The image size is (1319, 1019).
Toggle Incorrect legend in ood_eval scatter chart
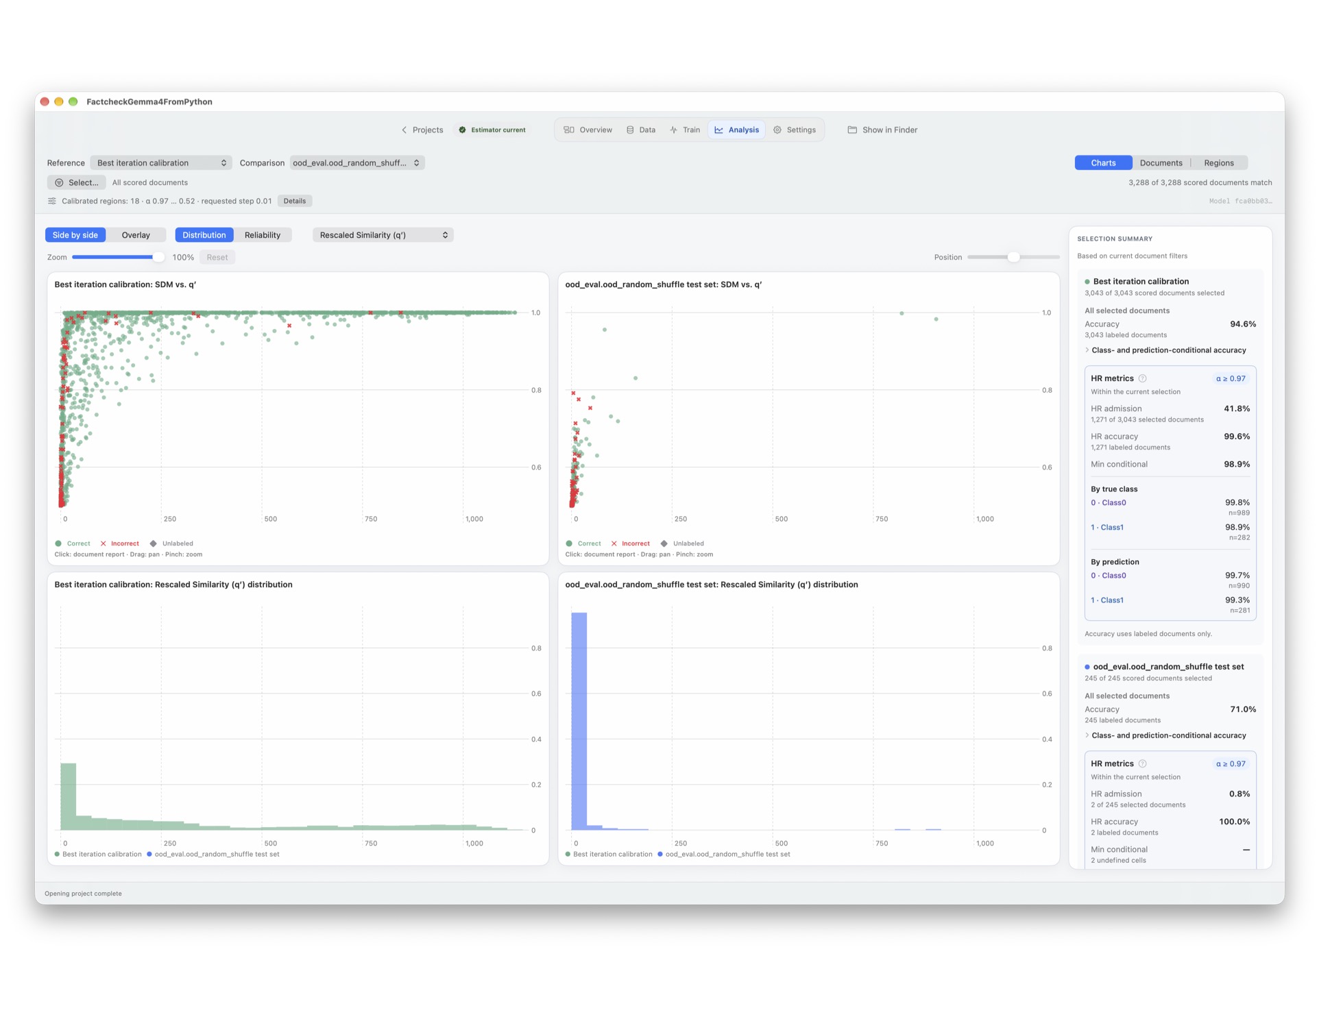pyautogui.click(x=630, y=543)
